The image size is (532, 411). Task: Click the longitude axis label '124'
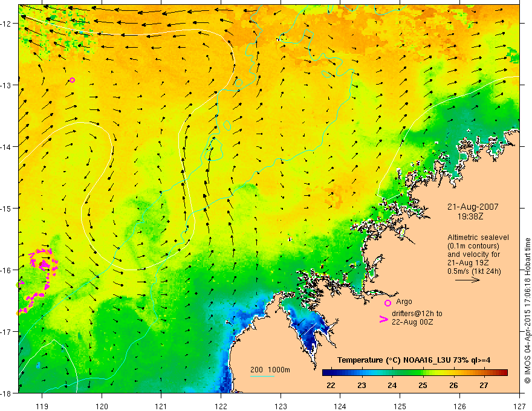point(340,406)
